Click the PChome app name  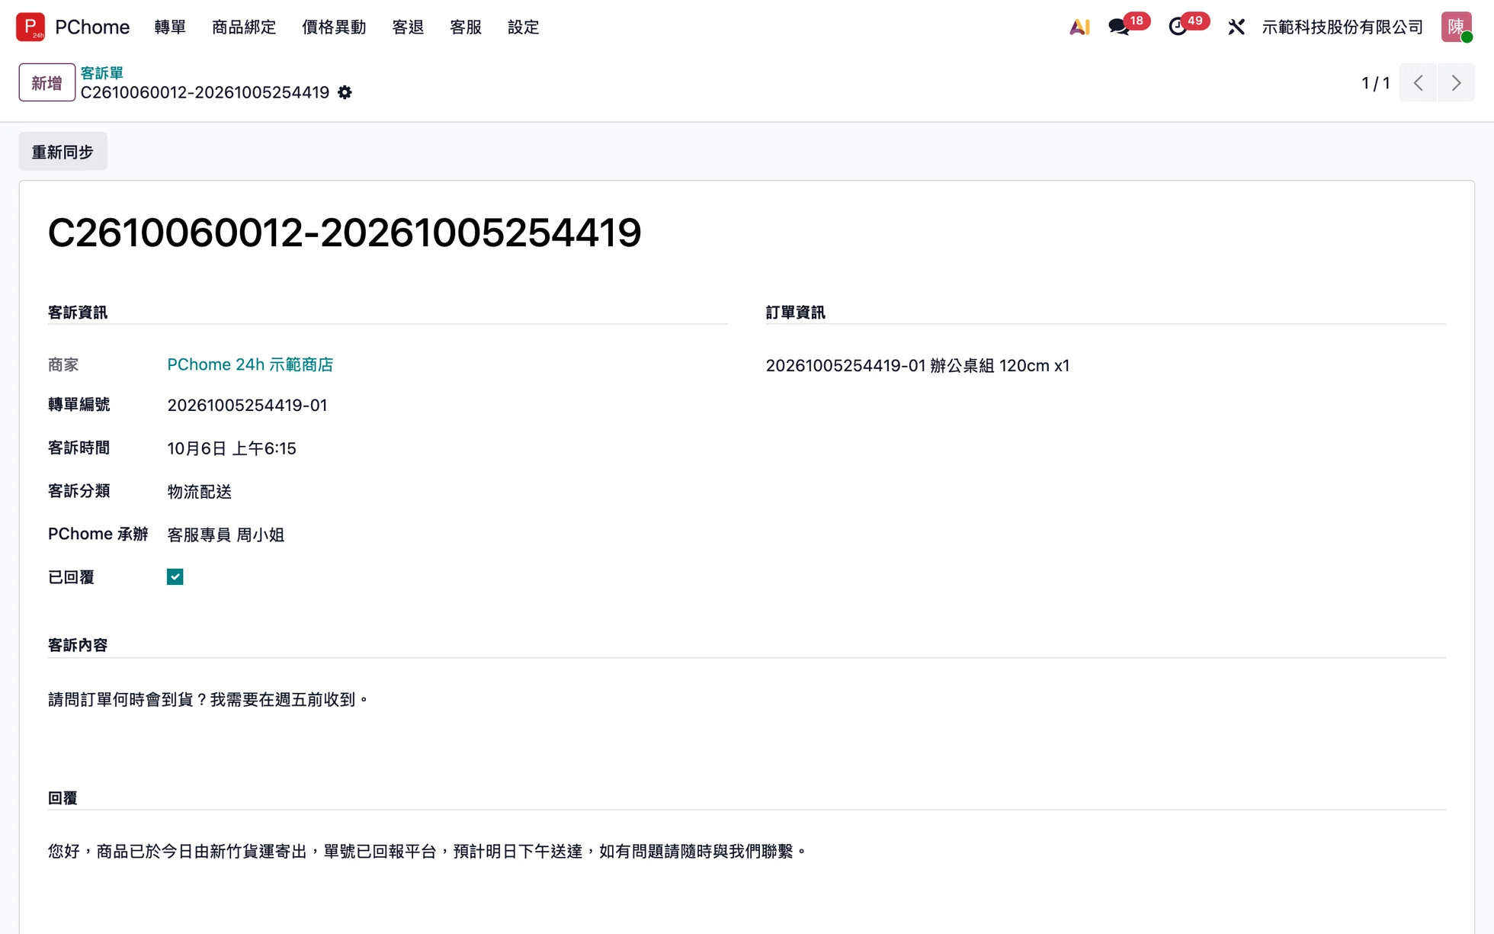coord(92,27)
